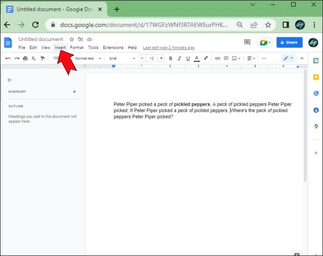
Task: Add a summary with plus icon
Action: (x=74, y=92)
